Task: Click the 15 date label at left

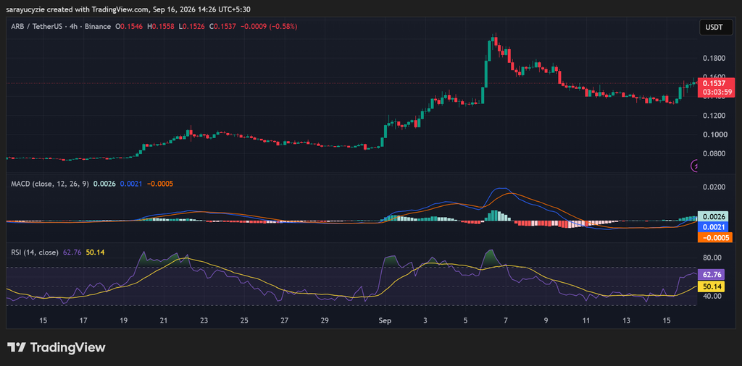Action: (x=43, y=320)
